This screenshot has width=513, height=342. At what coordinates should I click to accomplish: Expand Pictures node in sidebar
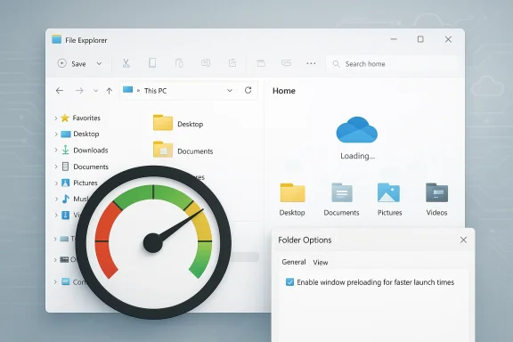(55, 183)
